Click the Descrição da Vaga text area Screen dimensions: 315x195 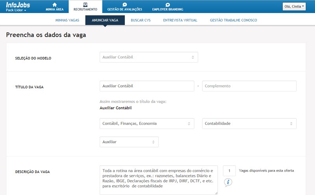click(x=159, y=180)
